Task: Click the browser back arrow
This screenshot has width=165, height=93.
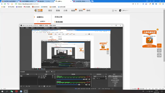Action: tap(2, 4)
